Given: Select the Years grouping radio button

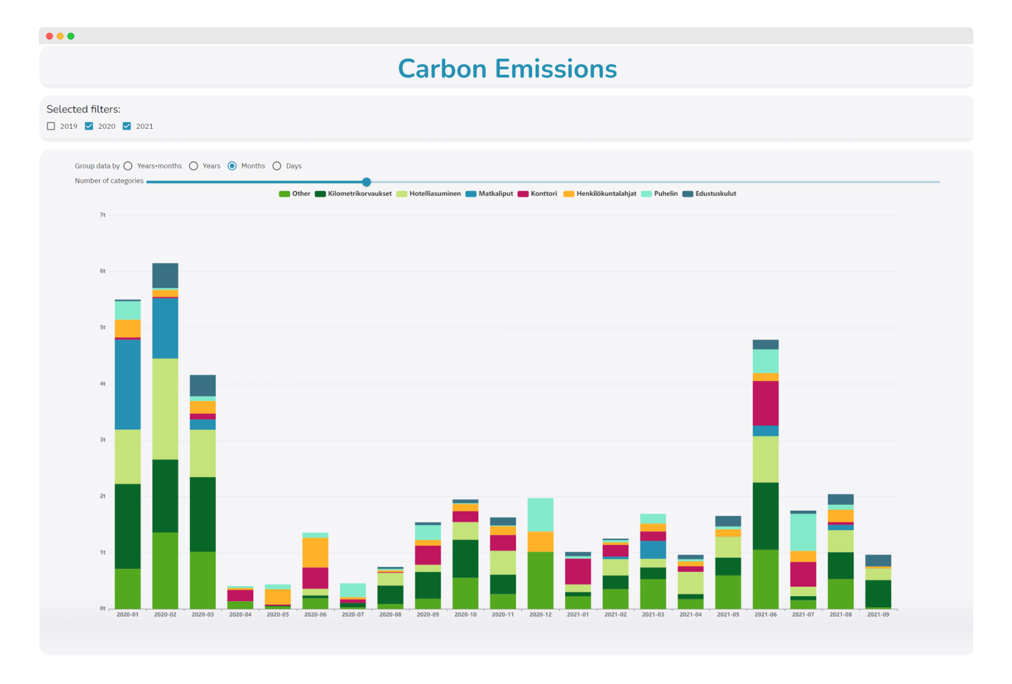Looking at the screenshot, I should (194, 166).
